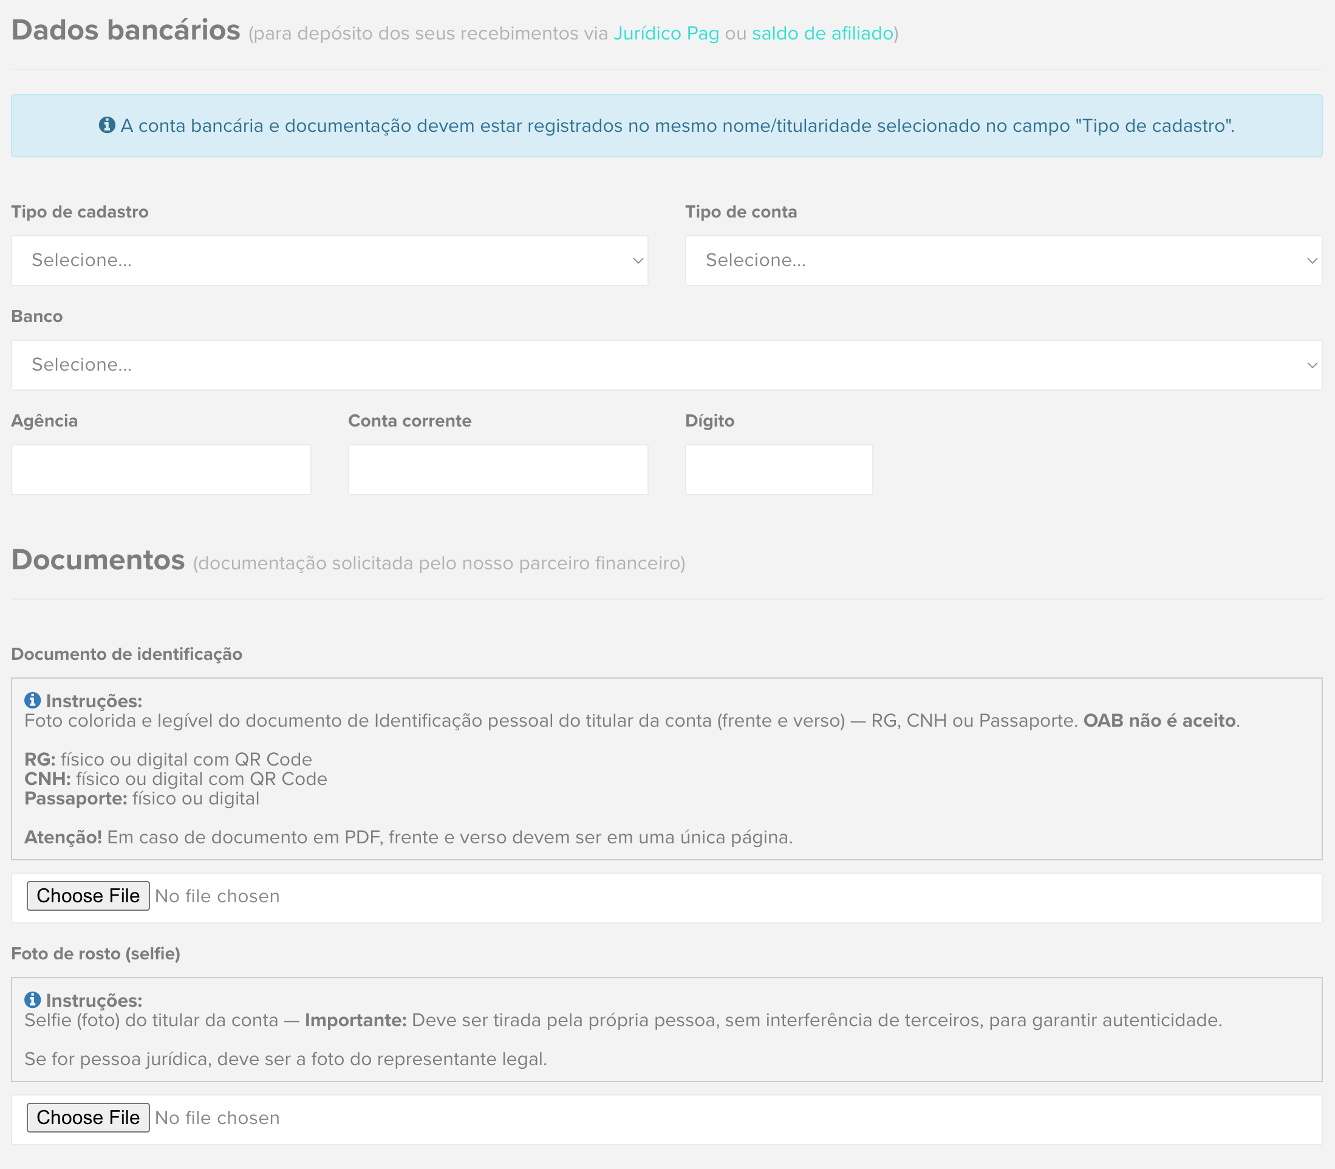Click into the Conta corrente field

point(497,470)
